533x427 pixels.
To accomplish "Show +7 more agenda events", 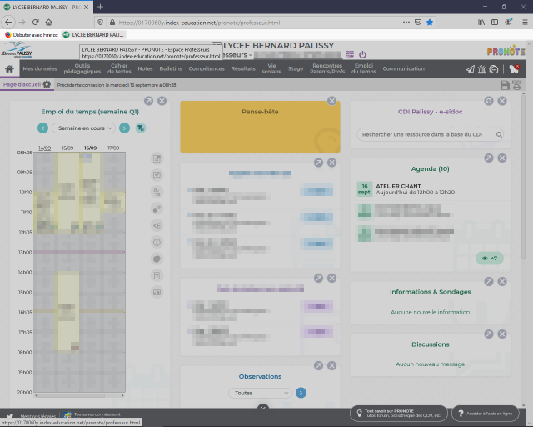I will (490, 258).
